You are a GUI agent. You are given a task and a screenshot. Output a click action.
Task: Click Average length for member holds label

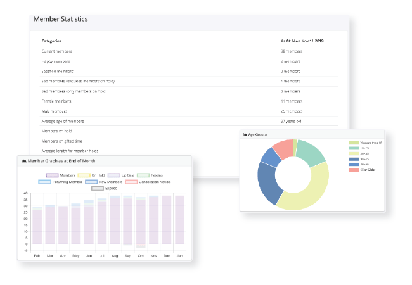[70, 151]
